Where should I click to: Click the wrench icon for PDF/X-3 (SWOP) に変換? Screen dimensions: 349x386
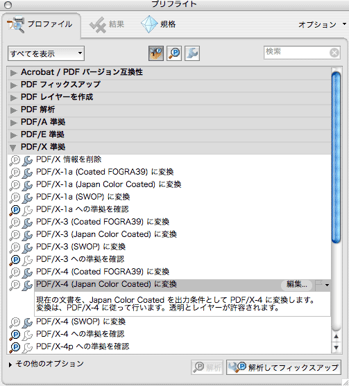coord(27,247)
